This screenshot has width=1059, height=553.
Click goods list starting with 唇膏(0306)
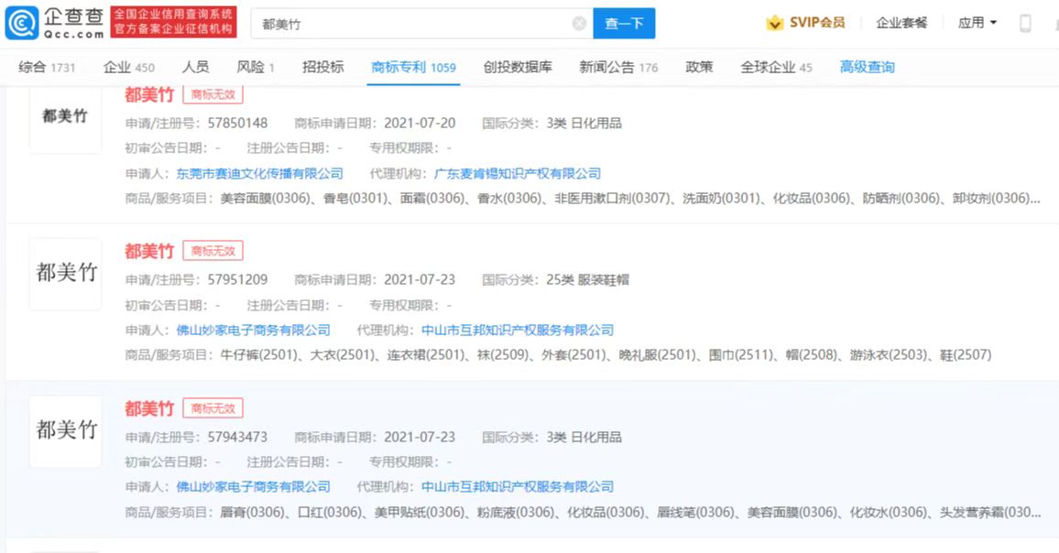tap(629, 513)
